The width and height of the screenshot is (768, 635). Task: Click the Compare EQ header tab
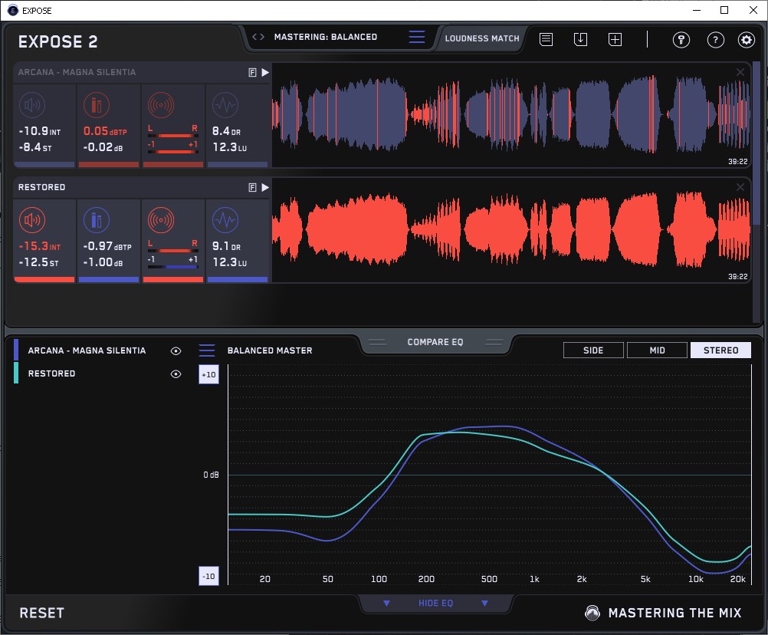point(435,343)
